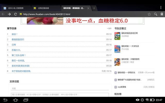Viewport: 165px width, 103px height.
Task: Switch to the 话本小说_百度搜索 tab
Action: click(x=15, y=8)
